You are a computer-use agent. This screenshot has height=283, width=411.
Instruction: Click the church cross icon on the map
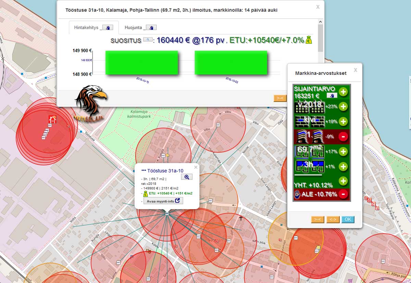pyautogui.click(x=241, y=217)
